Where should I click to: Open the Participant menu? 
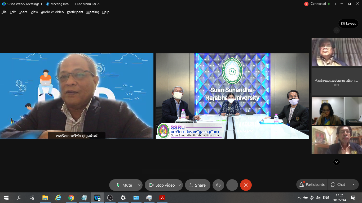[x=75, y=12]
